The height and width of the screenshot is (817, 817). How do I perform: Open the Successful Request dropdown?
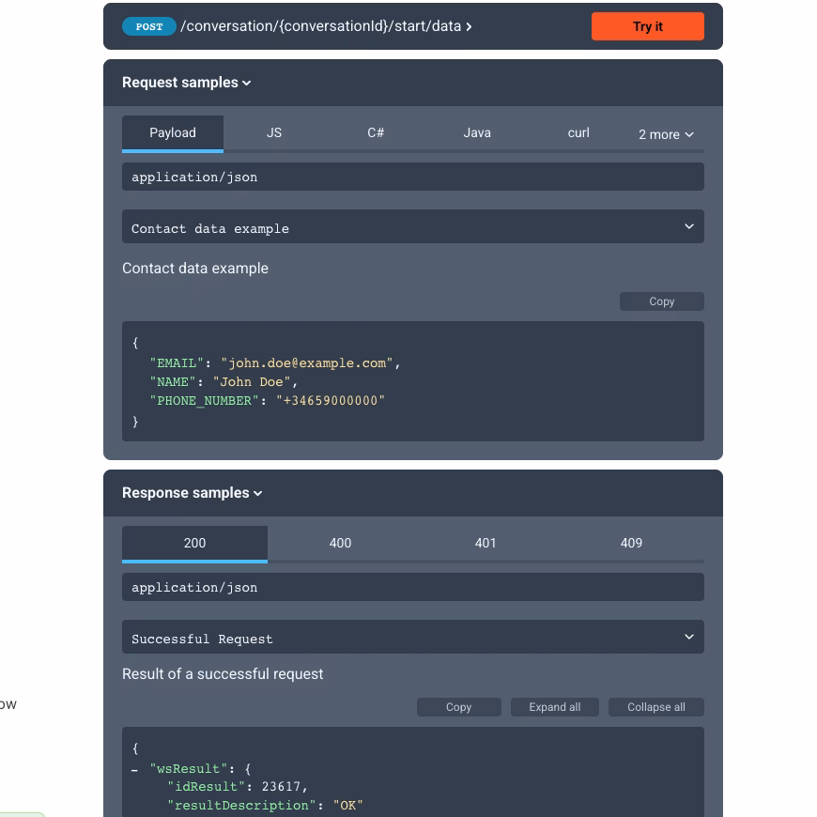tap(412, 637)
